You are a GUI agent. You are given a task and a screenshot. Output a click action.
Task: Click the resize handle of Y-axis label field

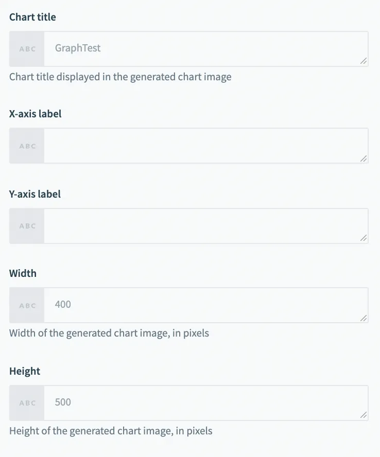coord(364,238)
